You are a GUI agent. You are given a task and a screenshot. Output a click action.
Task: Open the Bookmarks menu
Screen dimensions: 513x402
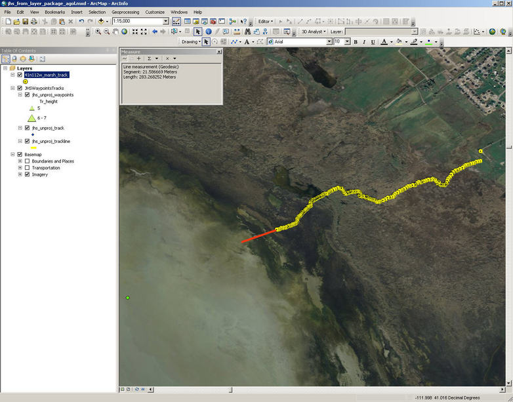pos(54,12)
